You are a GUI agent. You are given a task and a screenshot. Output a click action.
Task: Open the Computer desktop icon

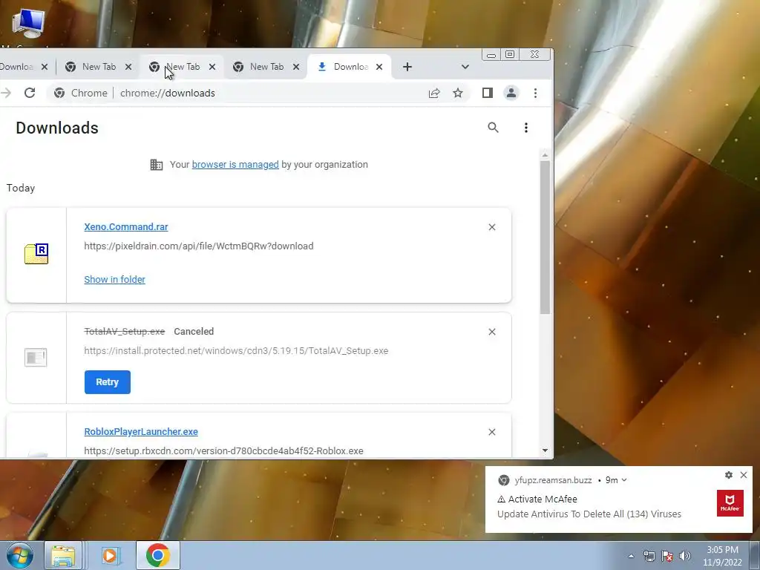click(x=28, y=24)
